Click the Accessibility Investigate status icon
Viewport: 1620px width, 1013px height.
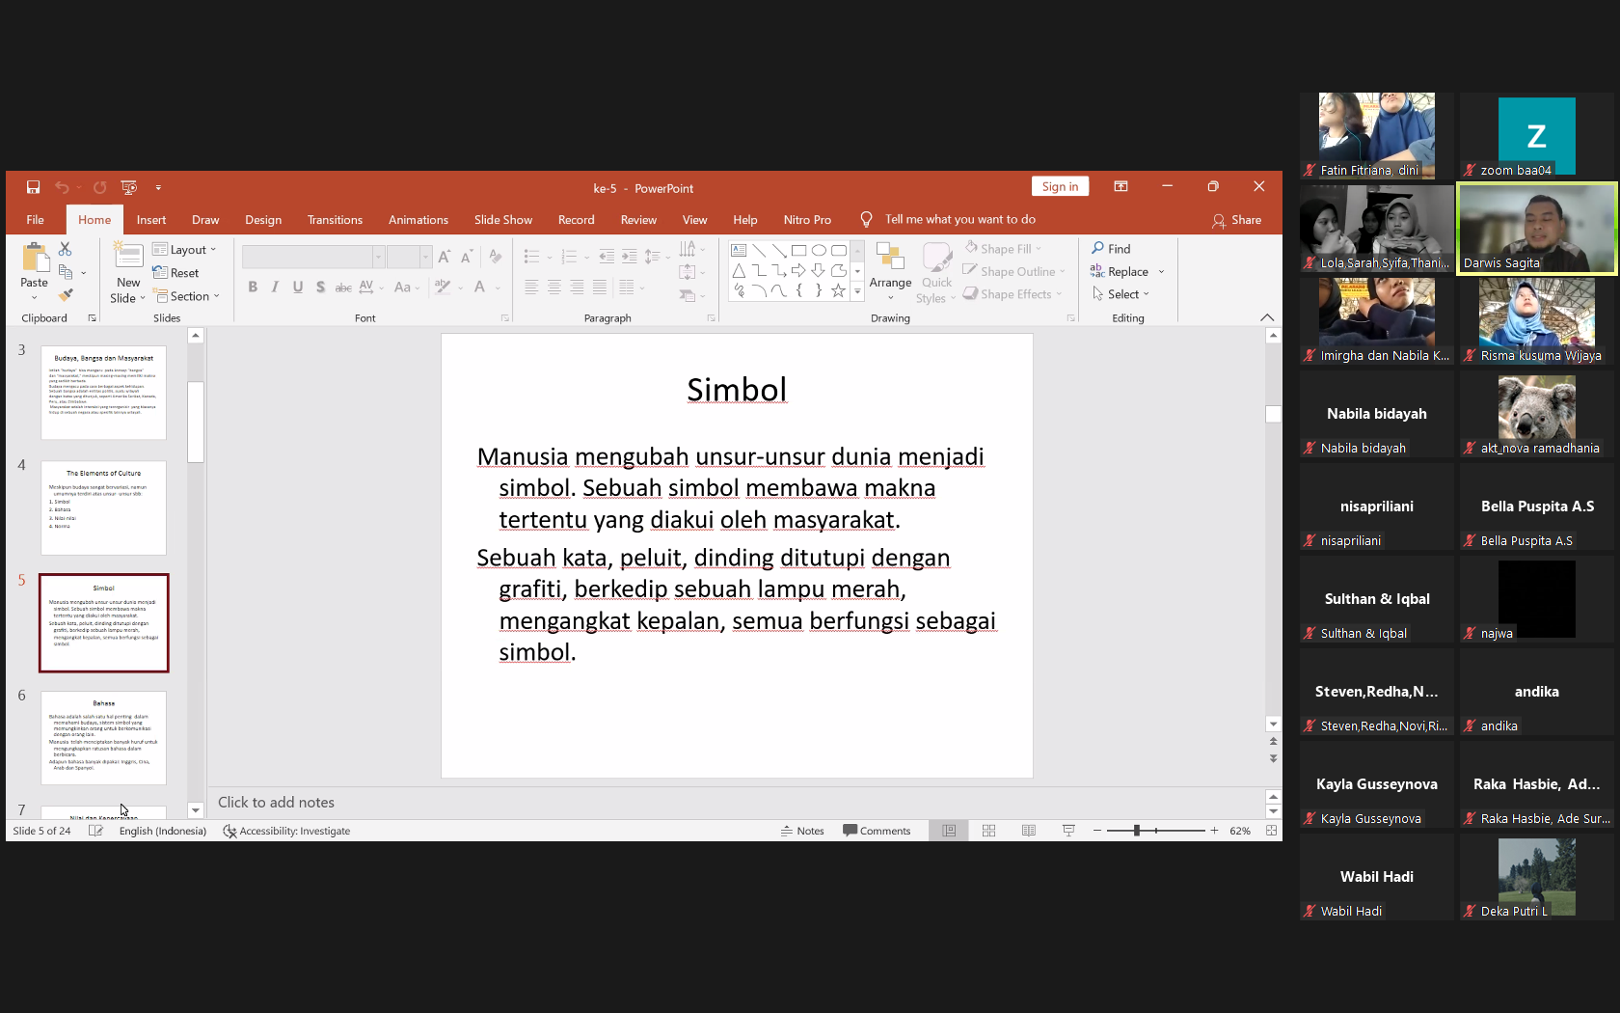coord(229,831)
